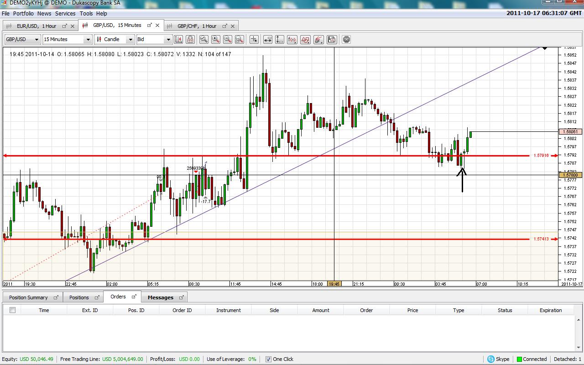
Task: Click the Detached: 1 status text
Action: click(568, 359)
